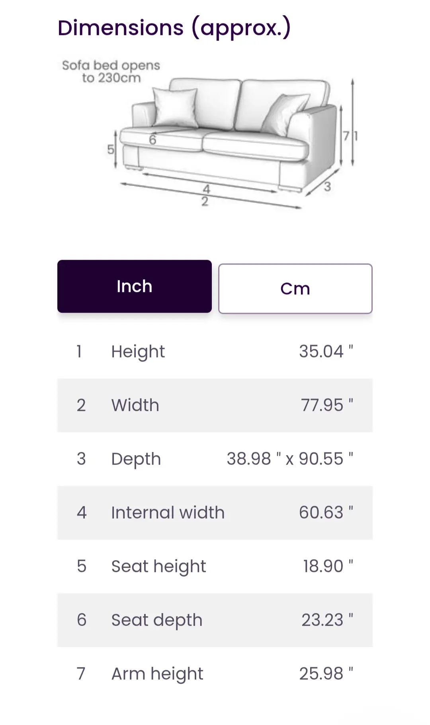Select the Internal width row
The height and width of the screenshot is (725, 430).
click(215, 513)
